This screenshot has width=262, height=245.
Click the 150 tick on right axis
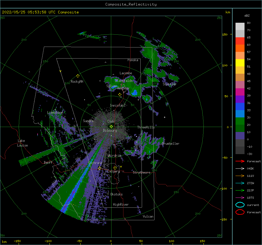coord(225,34)
